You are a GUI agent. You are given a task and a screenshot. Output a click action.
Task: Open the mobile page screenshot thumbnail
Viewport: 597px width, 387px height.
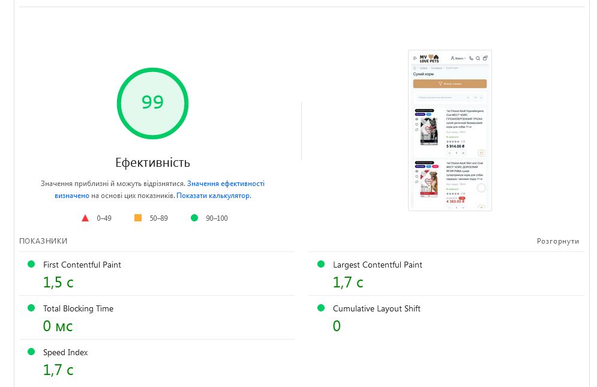[x=449, y=130]
